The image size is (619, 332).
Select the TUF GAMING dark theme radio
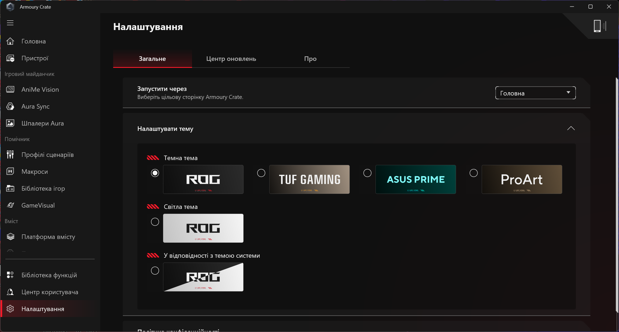(x=261, y=173)
